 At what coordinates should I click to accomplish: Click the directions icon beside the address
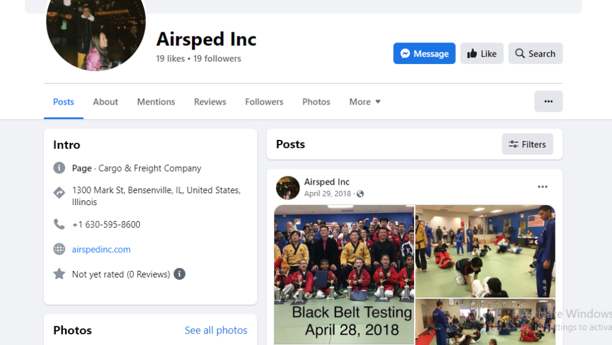[59, 193]
